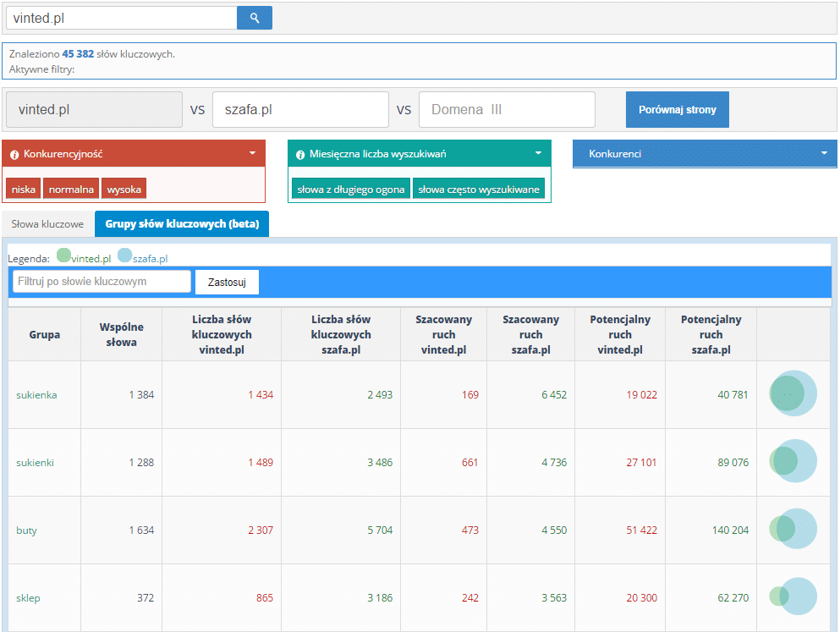Image resolution: width=840 pixels, height=632 pixels.
Task: Select Grupy słów kluczowych (beta) tab
Action: (x=182, y=224)
